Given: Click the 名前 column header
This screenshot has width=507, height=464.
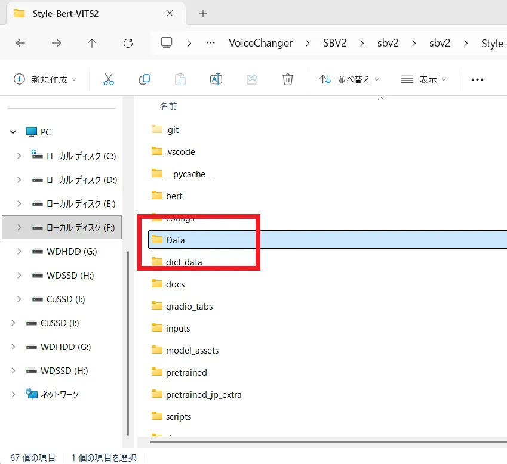Looking at the screenshot, I should pos(168,106).
